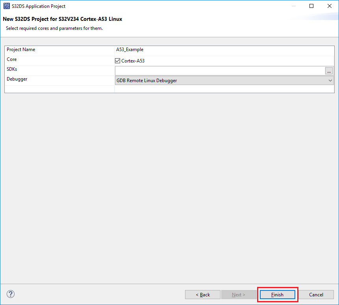Go back with the Back button
The height and width of the screenshot is (305, 339).
pyautogui.click(x=203, y=295)
